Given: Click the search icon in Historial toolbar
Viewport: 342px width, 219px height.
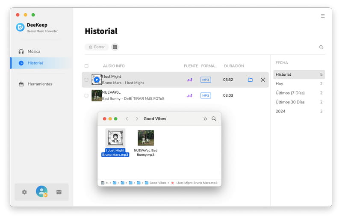Looking at the screenshot, I should [321, 47].
